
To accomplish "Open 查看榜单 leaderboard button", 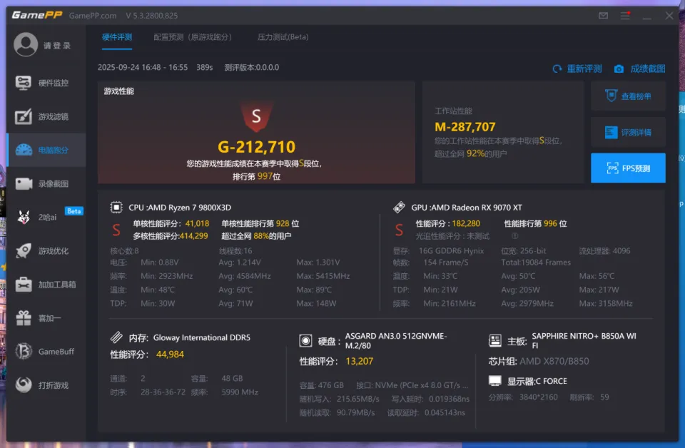I will point(628,96).
